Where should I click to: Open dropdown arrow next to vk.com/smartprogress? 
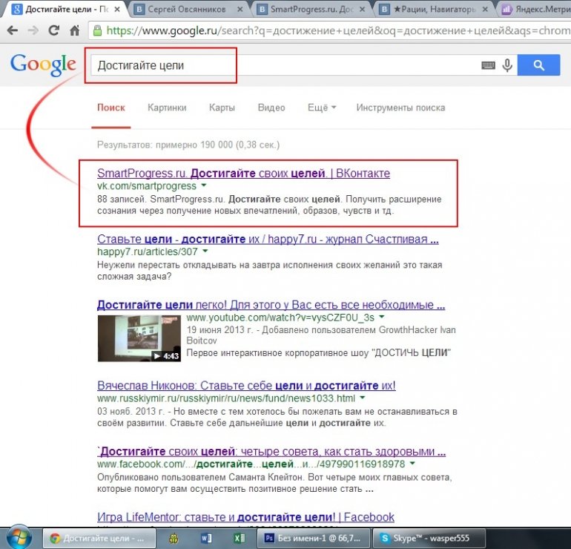pos(203,186)
